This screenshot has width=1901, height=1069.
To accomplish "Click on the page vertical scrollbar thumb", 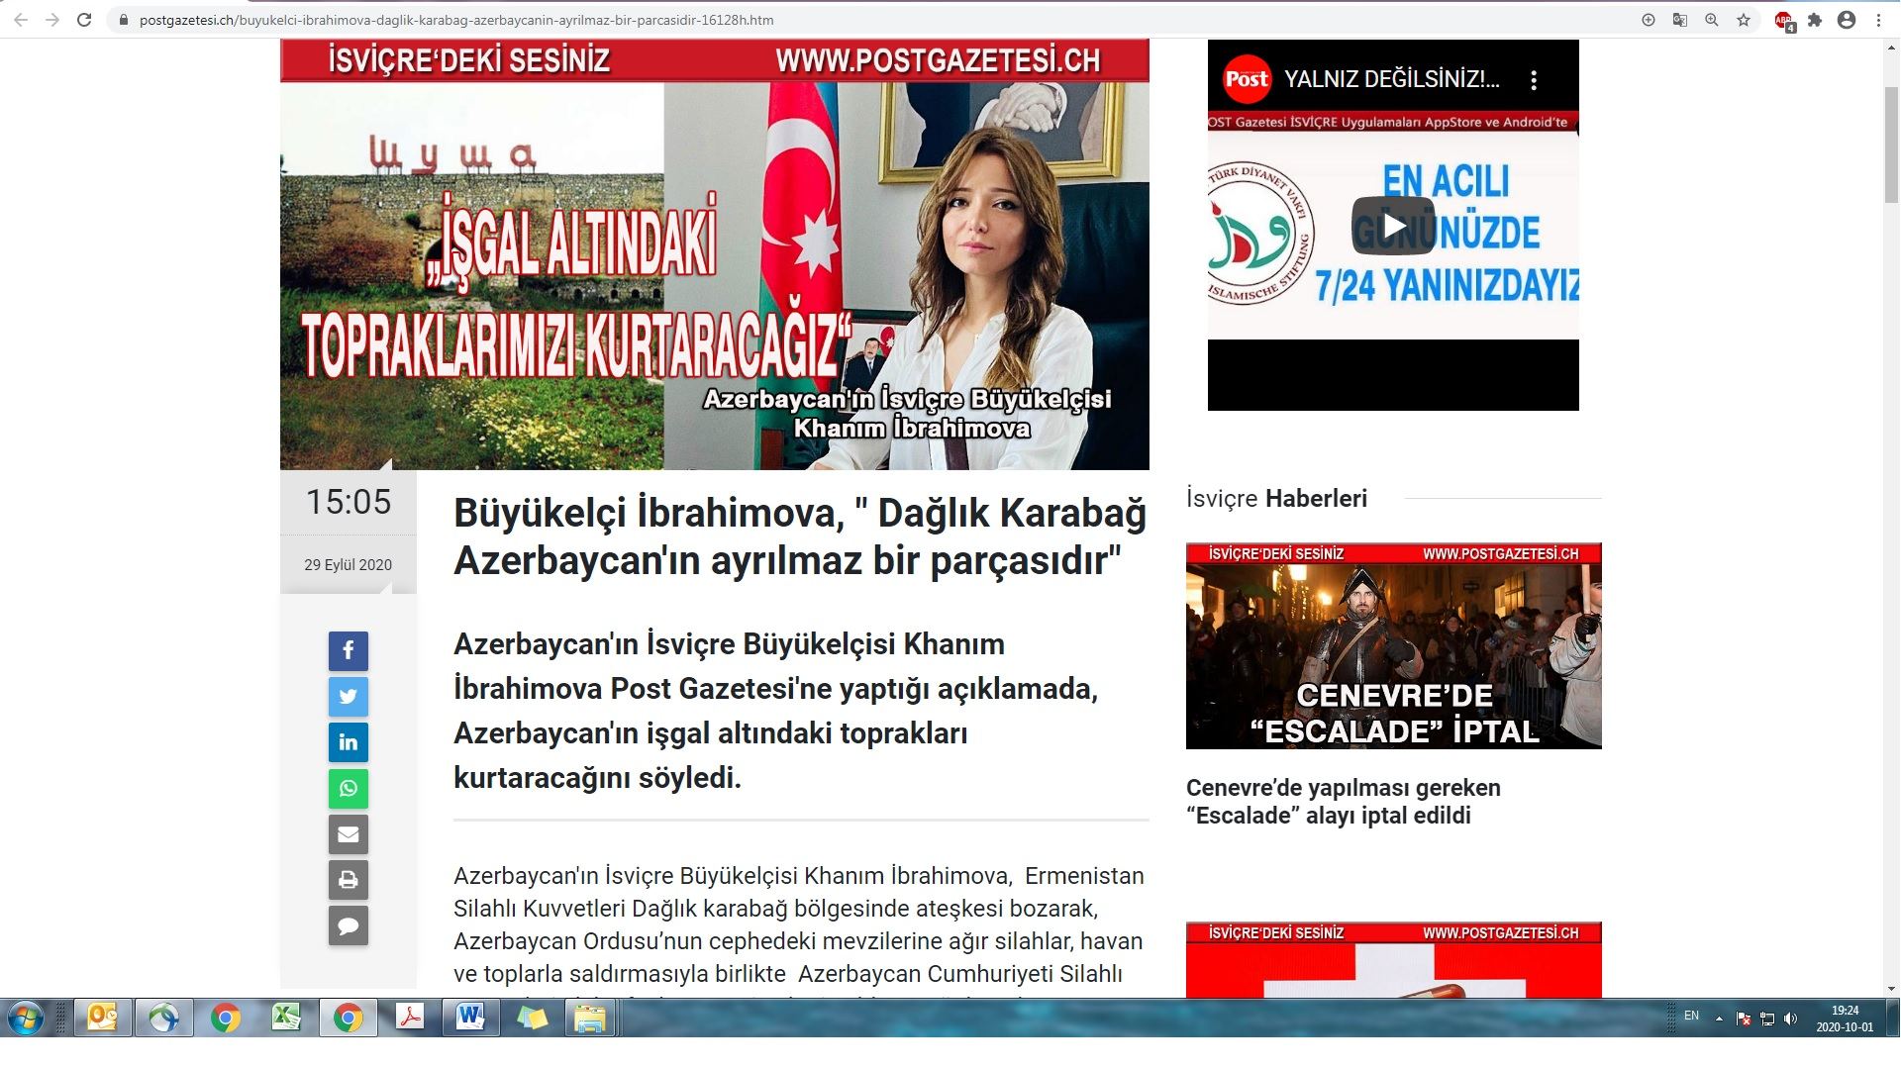I will (x=1891, y=144).
